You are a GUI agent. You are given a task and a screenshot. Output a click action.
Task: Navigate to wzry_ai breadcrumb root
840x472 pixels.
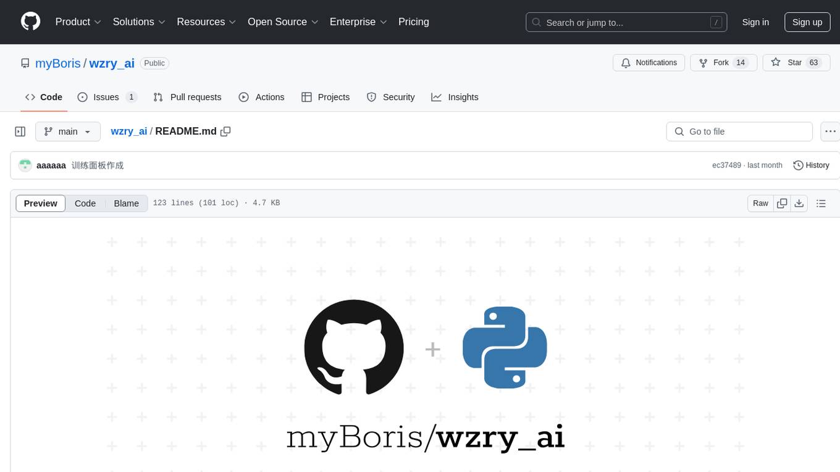(x=128, y=131)
